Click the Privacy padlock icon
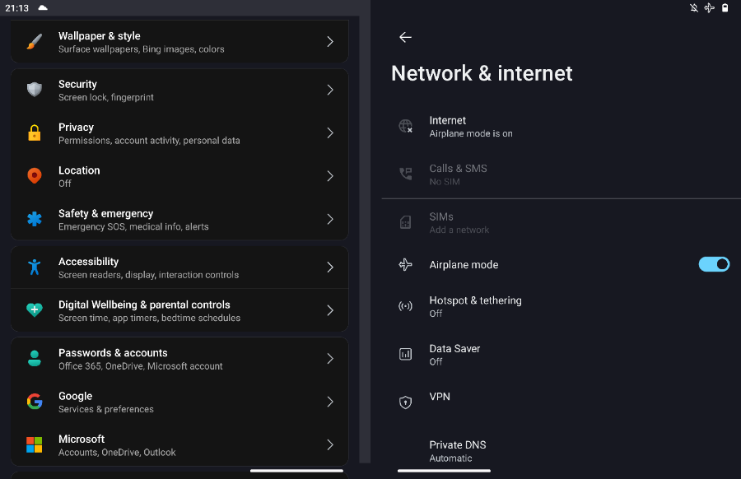Viewport: 741px width, 479px height. pos(35,133)
